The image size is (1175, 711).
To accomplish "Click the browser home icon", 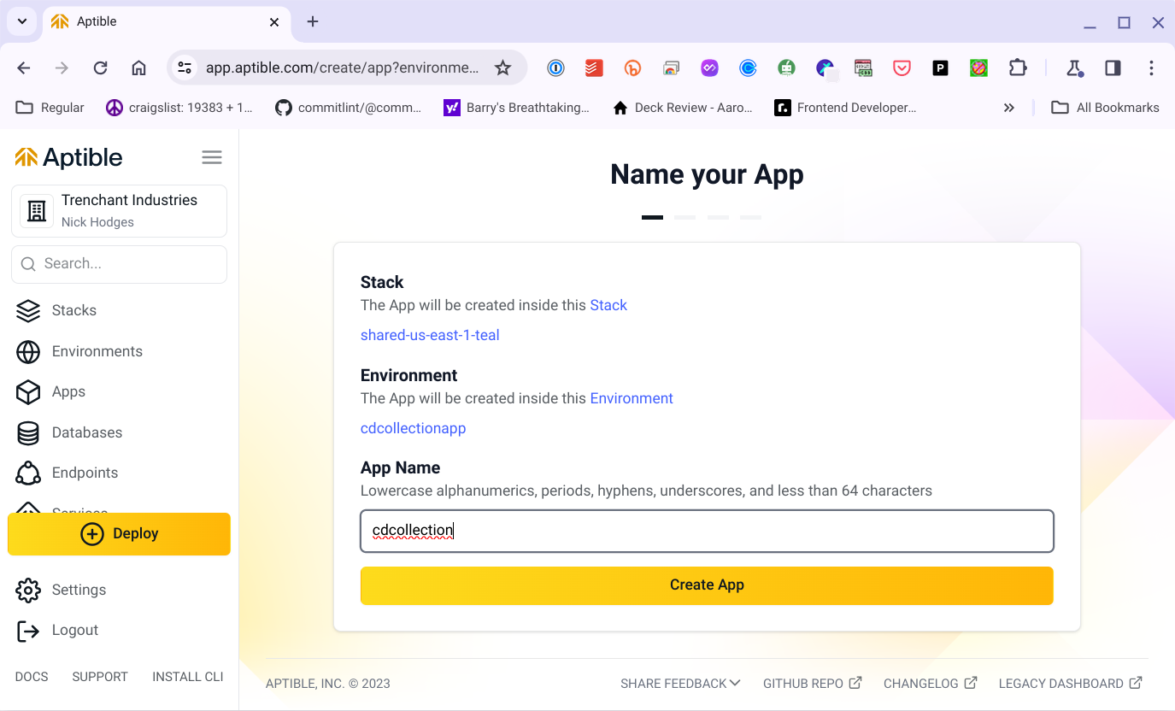I will tap(138, 68).
